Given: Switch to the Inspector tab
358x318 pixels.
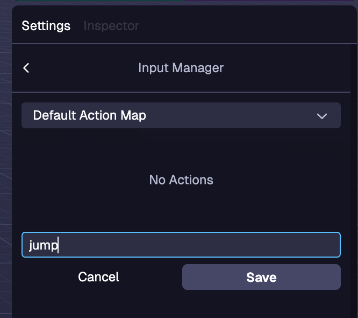Looking at the screenshot, I should pos(111,26).
